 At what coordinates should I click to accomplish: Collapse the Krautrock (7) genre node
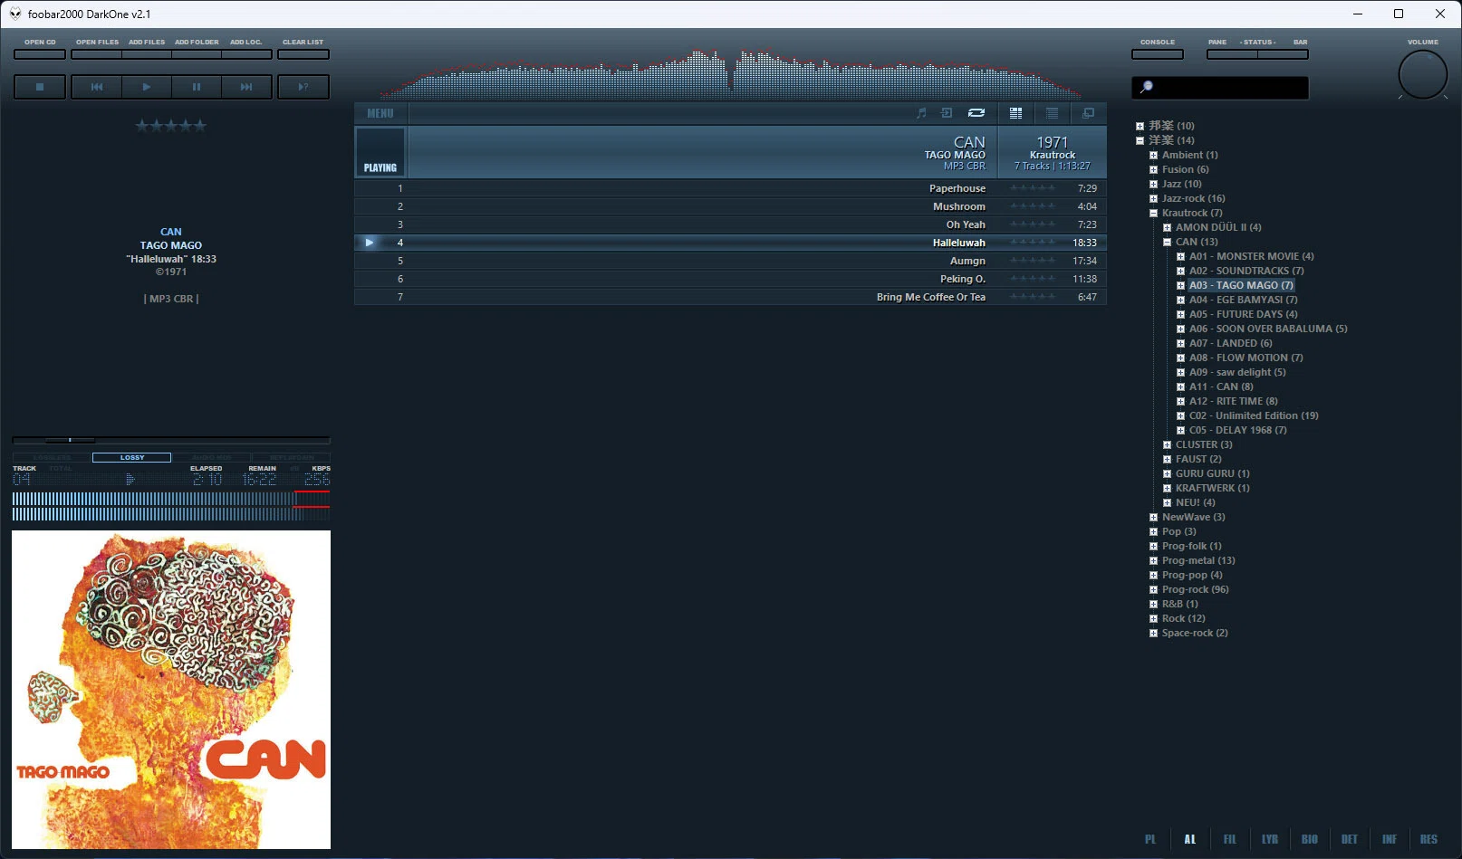point(1153,213)
